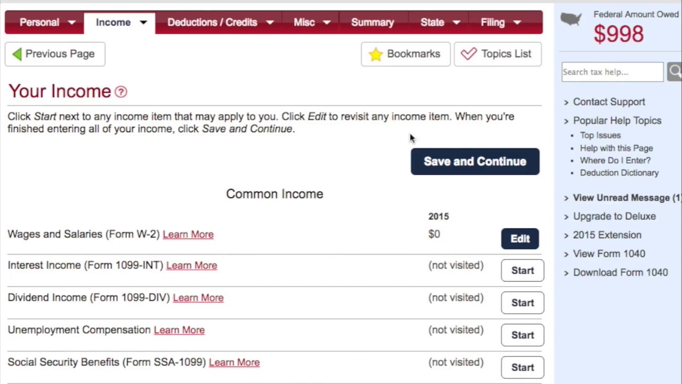
Task: Start the Interest Income section
Action: (x=522, y=270)
